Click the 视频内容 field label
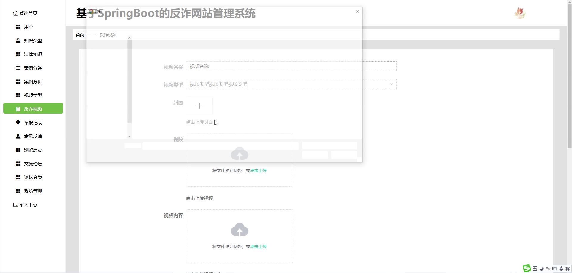The height and width of the screenshot is (273, 572). tap(173, 215)
